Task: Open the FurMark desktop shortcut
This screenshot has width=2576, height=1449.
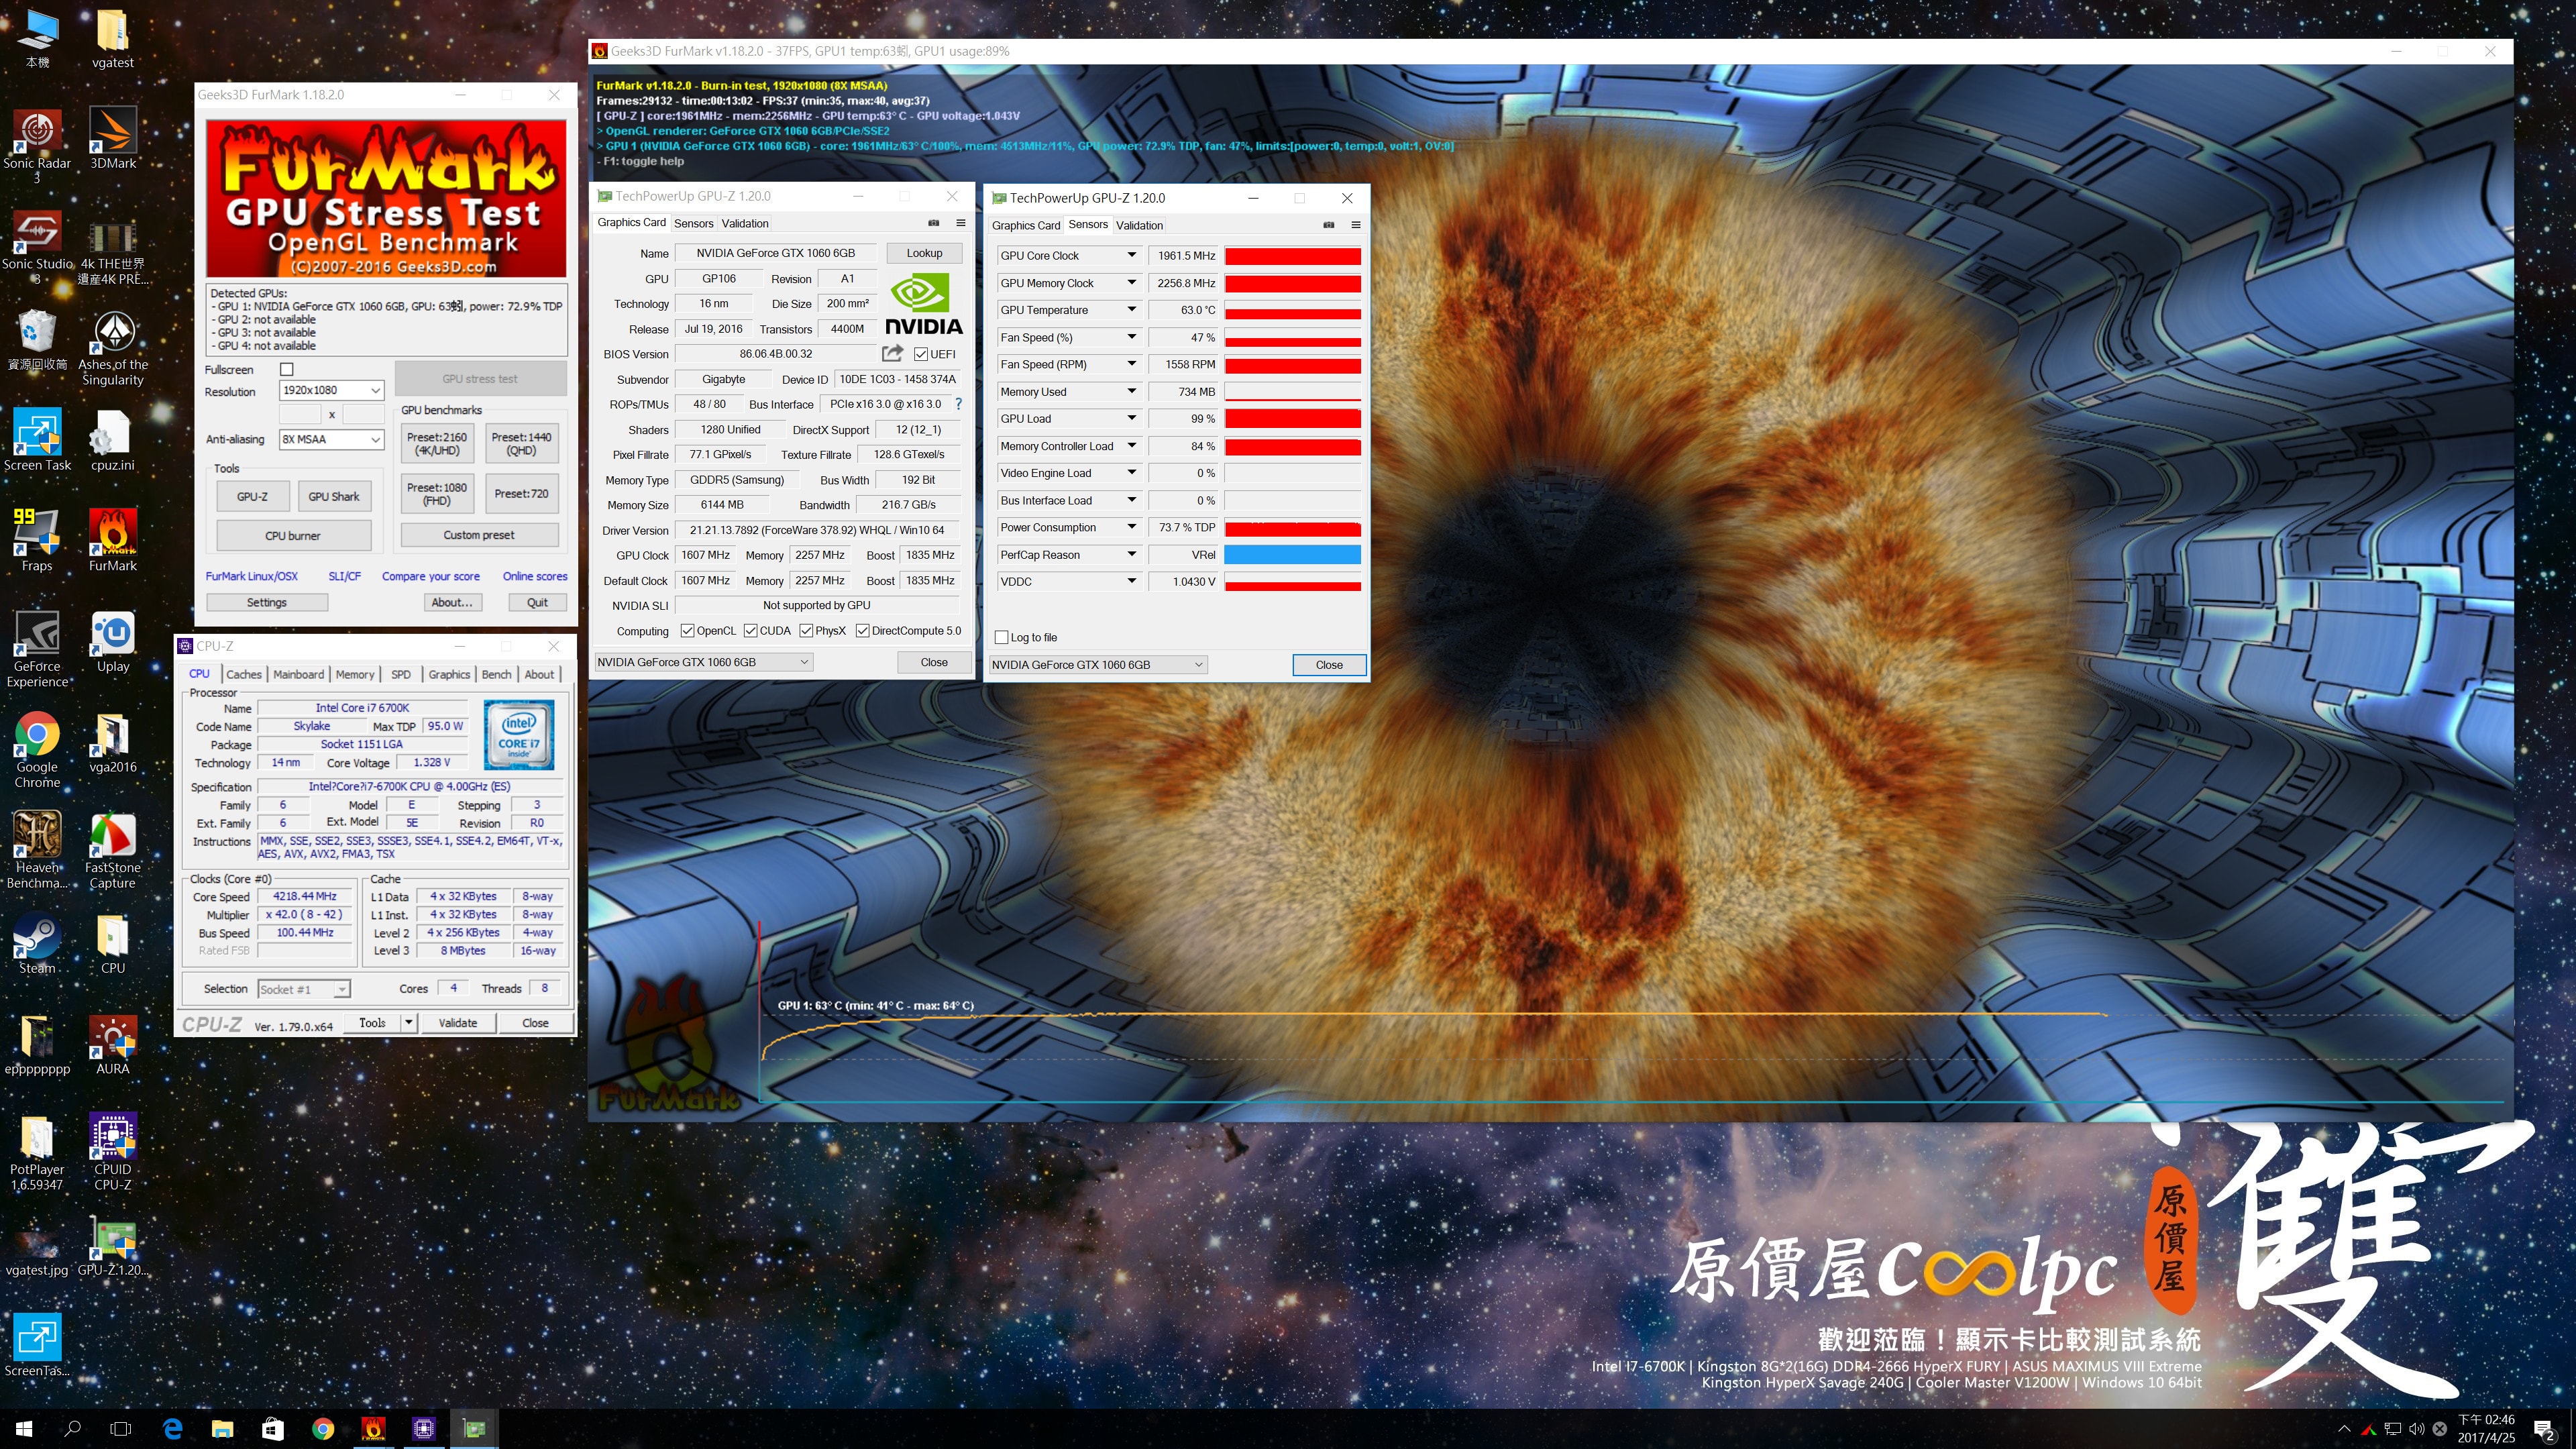Action: tap(113, 540)
